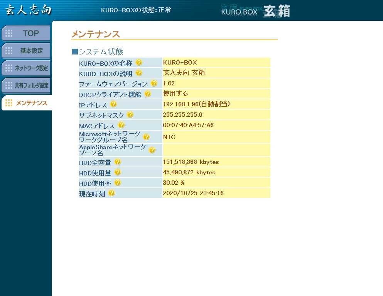The width and height of the screenshot is (383, 296).
Task: Open サブネットマスク help icon
Action: (x=130, y=115)
